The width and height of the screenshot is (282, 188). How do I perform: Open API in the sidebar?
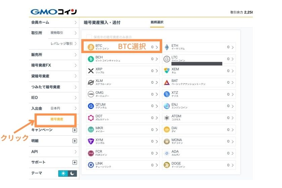click(x=54, y=152)
